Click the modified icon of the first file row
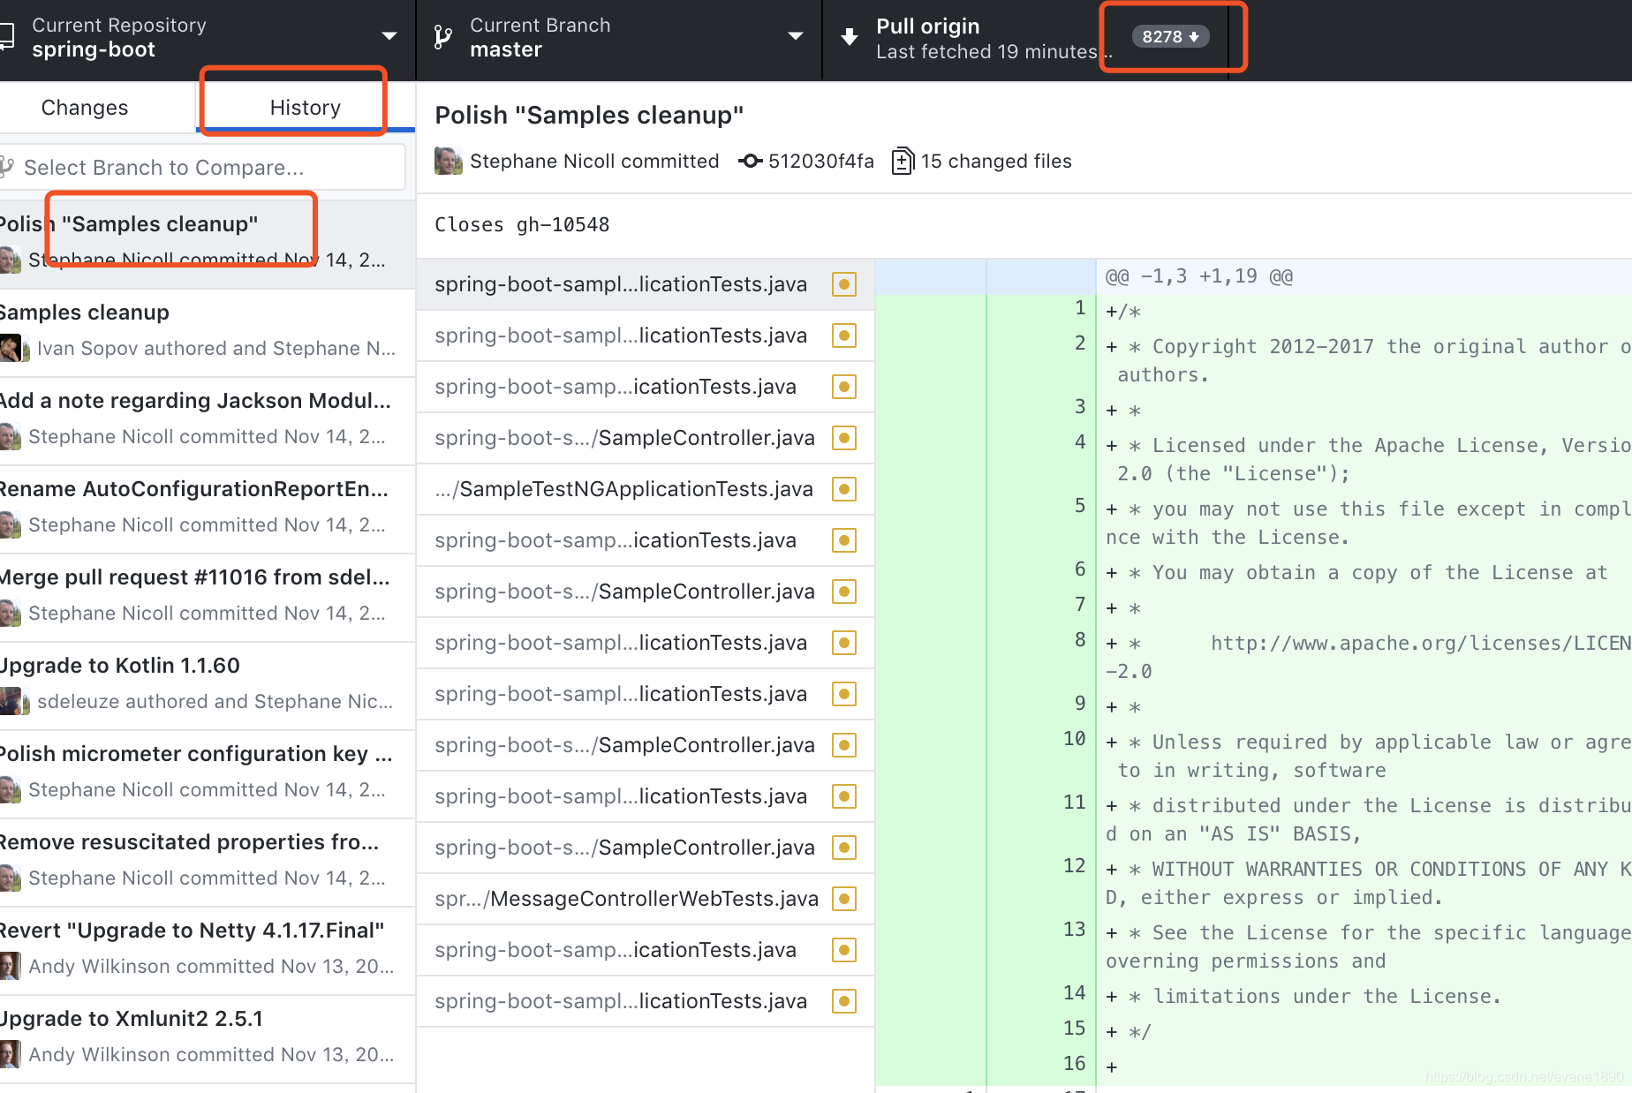The image size is (1632, 1093). [x=844, y=284]
